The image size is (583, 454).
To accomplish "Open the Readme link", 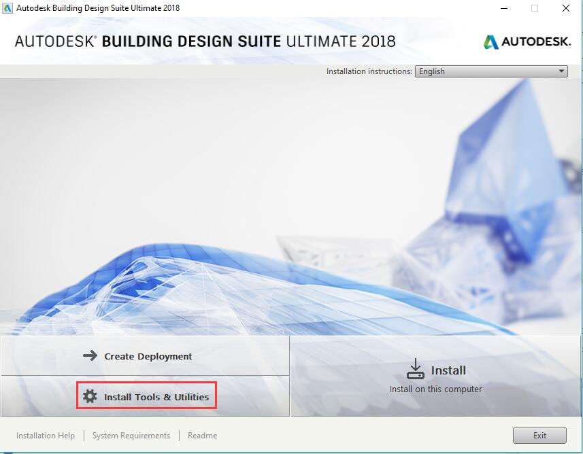I will (202, 436).
